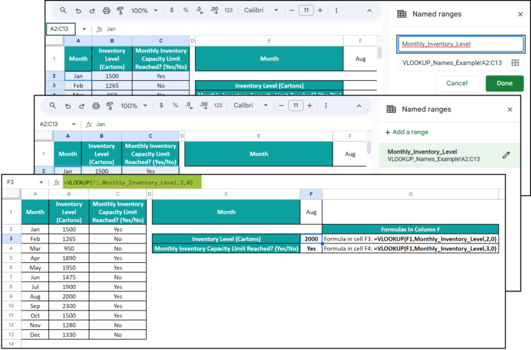Decrease decimal places in top window toolbar

[200, 10]
